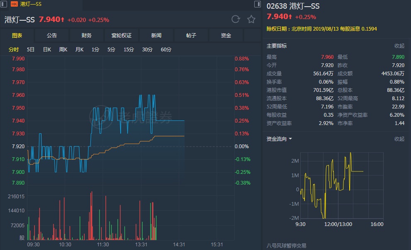Screen dimensions: 411x250
Task: Select the 窝轮权证 tab
Action: pos(122,36)
